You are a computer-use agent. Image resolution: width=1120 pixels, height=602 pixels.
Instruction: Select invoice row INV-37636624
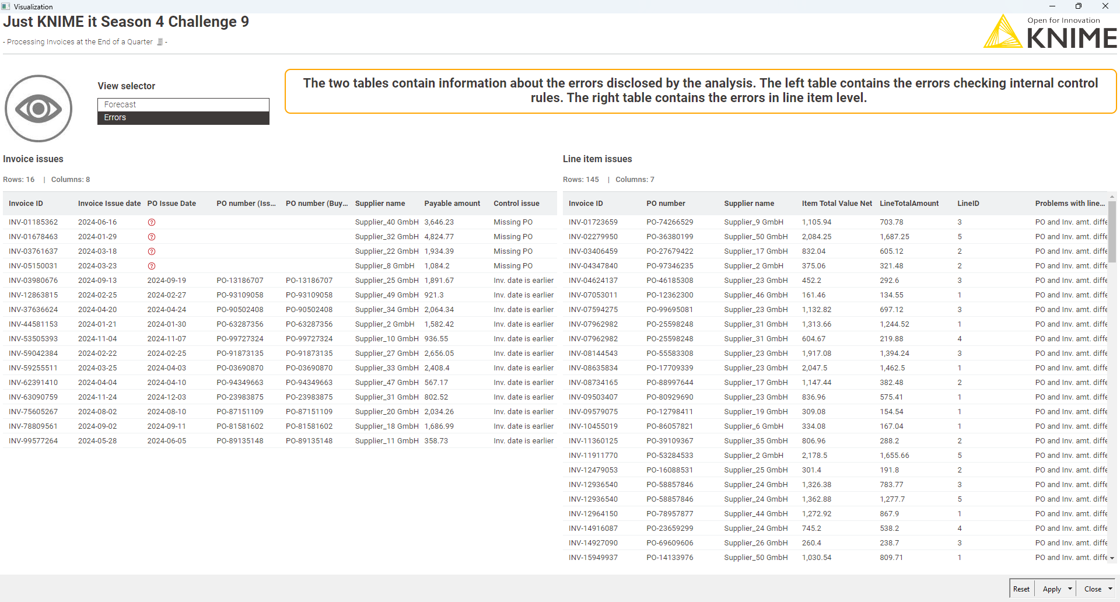pos(280,310)
